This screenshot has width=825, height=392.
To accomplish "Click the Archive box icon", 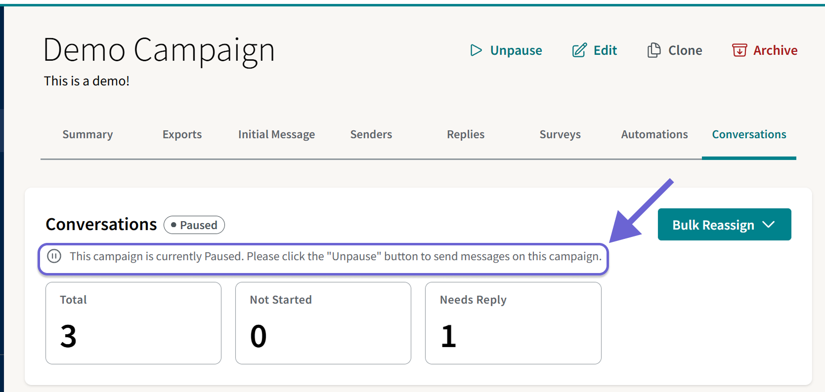I will pyautogui.click(x=739, y=50).
